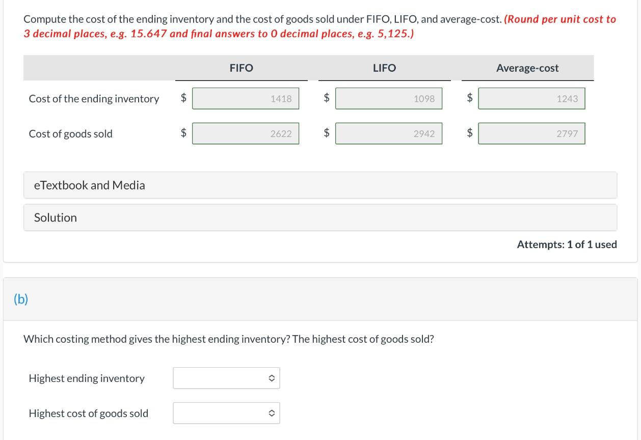This screenshot has height=440, width=641.
Task: Click the LIFO ending inventory field showing 1098
Action: click(389, 98)
